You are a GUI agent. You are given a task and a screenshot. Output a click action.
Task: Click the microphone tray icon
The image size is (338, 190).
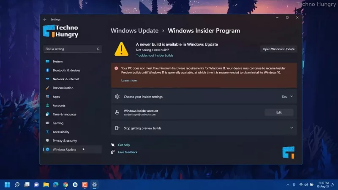point(294,185)
